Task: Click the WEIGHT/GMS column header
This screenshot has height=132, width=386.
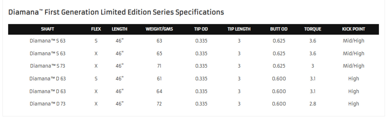Action: point(159,29)
